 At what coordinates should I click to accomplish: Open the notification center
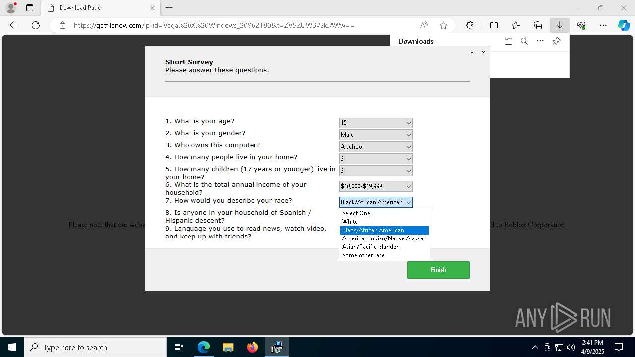click(x=619, y=347)
